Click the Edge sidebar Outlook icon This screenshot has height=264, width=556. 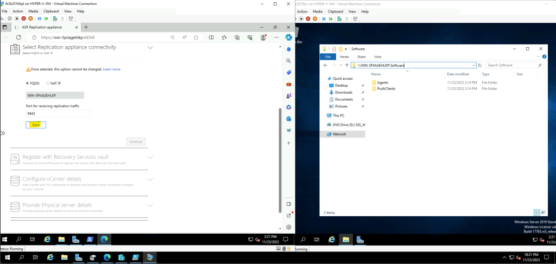pyautogui.click(x=289, y=119)
